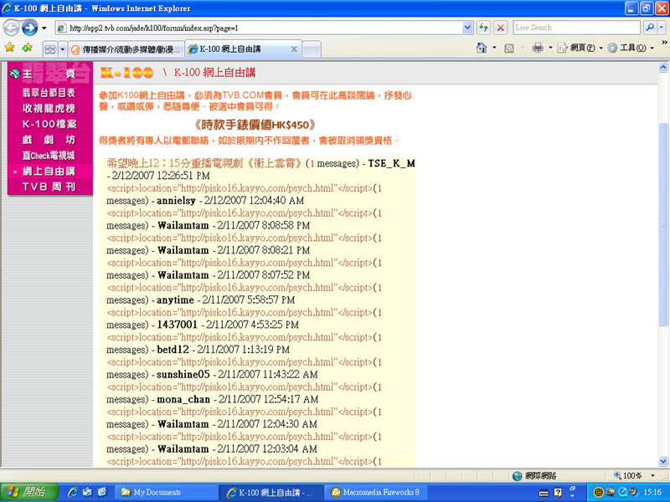Open the 網頁(P) Page menu
Image resolution: width=670 pixels, height=502 pixels.
pos(580,48)
